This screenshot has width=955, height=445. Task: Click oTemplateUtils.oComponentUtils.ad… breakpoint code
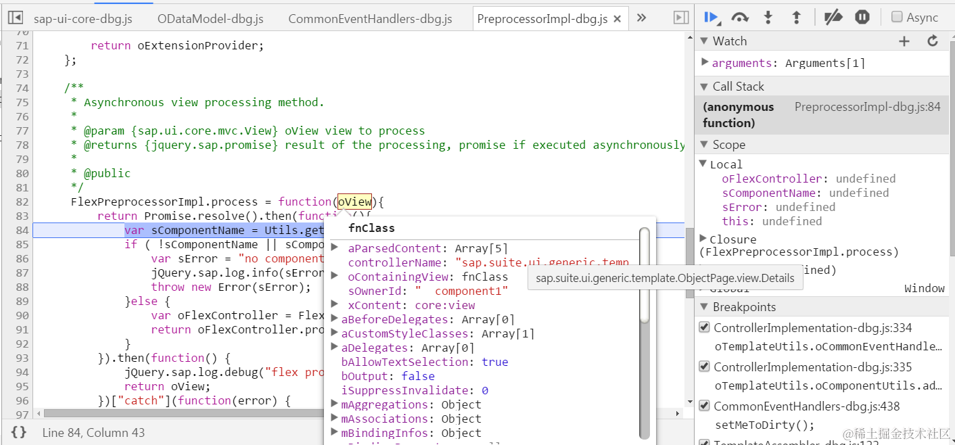(x=829, y=385)
